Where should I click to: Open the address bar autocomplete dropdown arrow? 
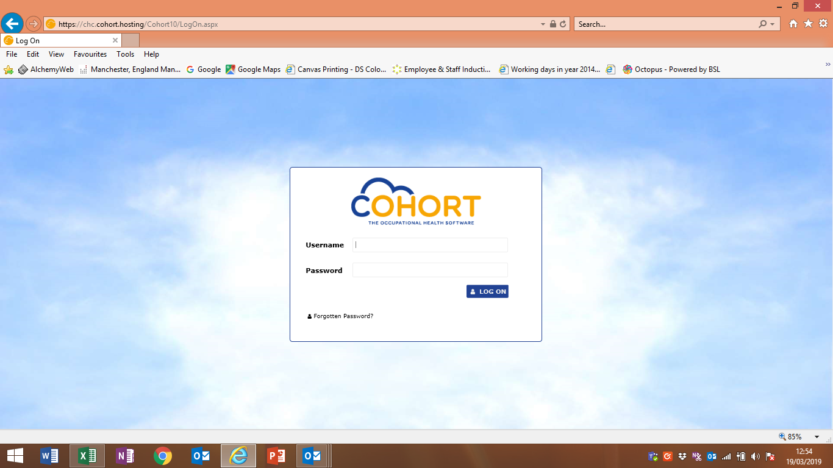click(x=543, y=24)
